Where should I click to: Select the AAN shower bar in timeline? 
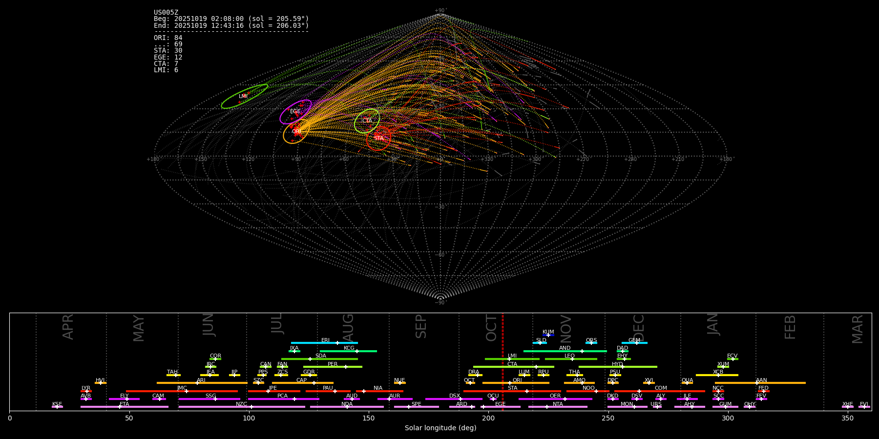click(760, 383)
